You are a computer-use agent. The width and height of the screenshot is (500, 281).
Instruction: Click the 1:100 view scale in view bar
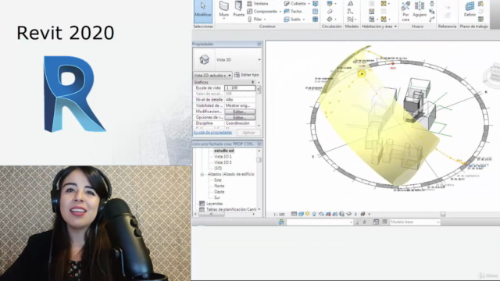(x=279, y=215)
